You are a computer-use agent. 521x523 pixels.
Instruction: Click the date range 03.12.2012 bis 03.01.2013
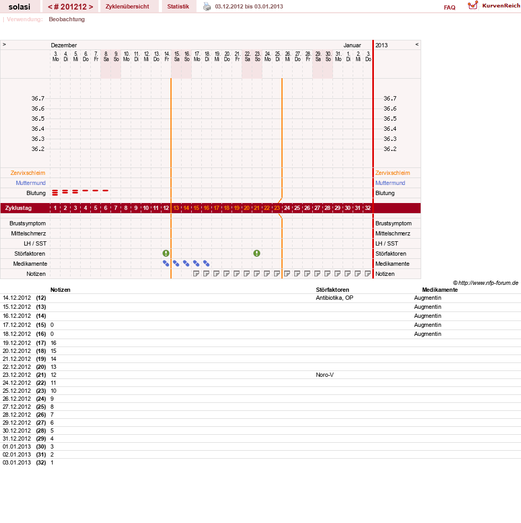(249, 6)
